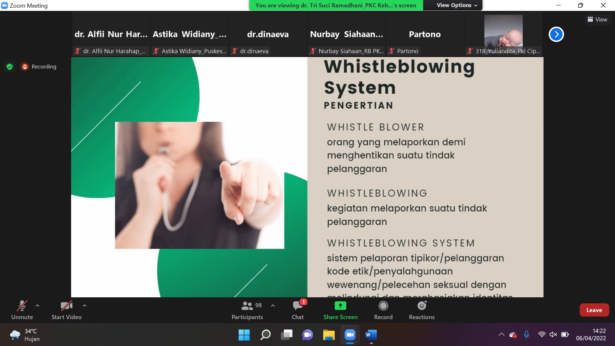615x346 pixels.
Task: Click the slide heading Whistleblowing System
Action: point(399,77)
